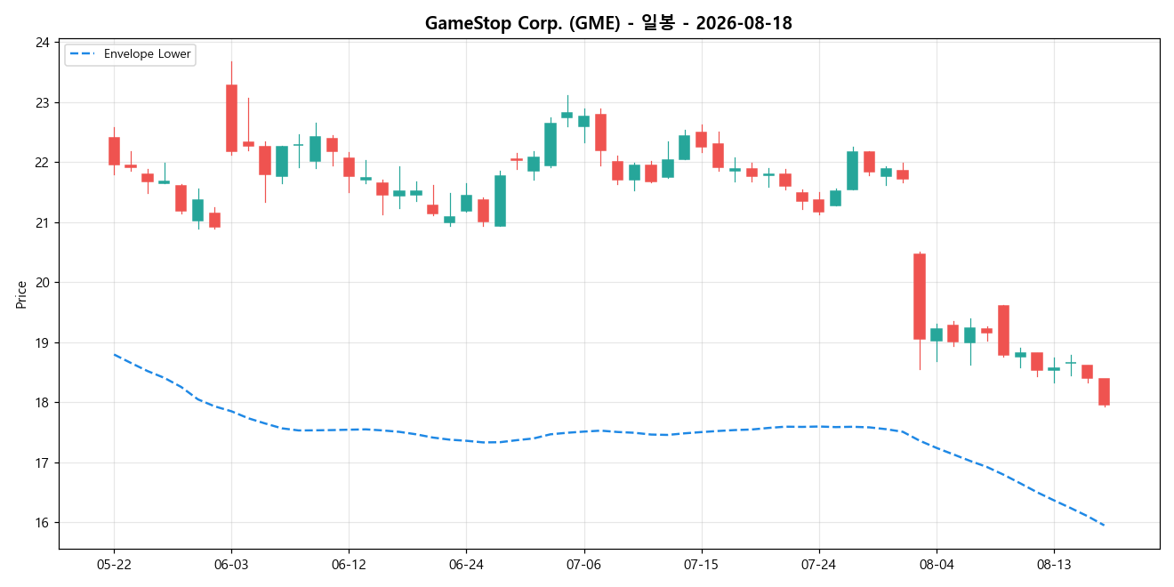This screenshot has height=587, width=1174.
Task: Click the 05-22 x-axis date label
Action: click(x=114, y=565)
